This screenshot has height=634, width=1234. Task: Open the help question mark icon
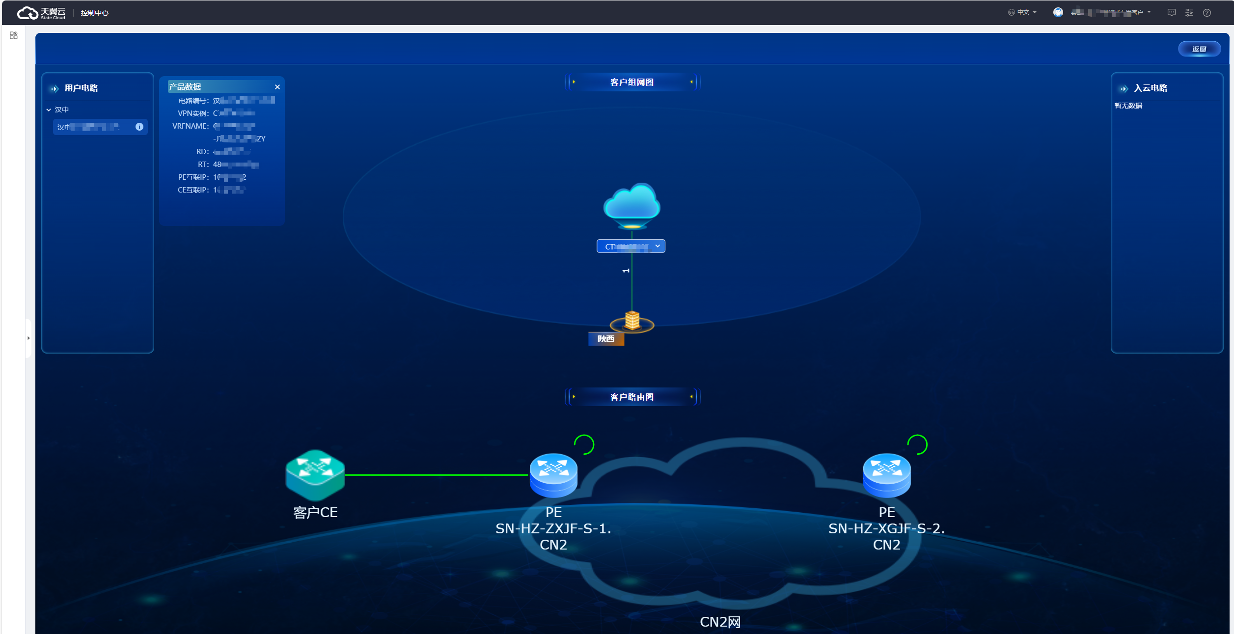(1207, 13)
